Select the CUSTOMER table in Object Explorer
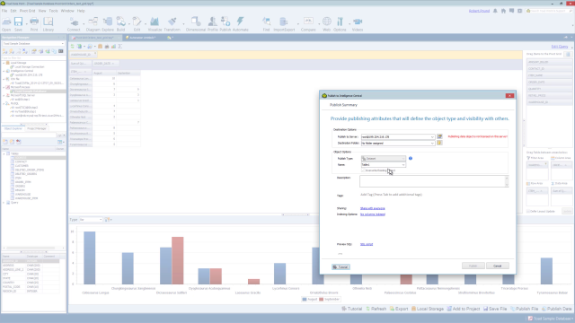575x323 pixels. coord(22,166)
